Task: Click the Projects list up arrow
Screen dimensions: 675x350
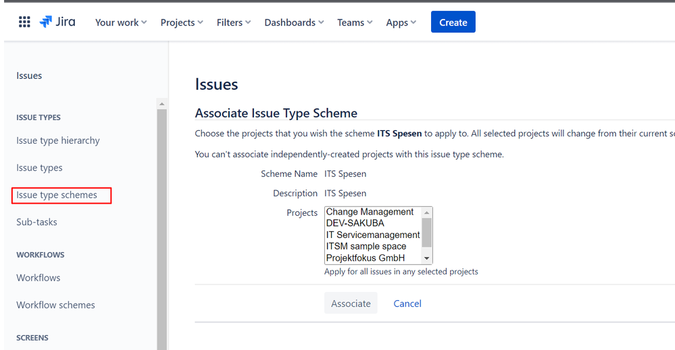Action: point(426,212)
